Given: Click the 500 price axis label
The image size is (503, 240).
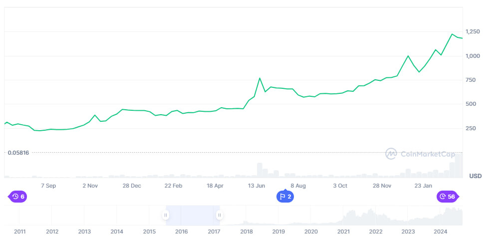Looking at the screenshot, I should pos(471,104).
